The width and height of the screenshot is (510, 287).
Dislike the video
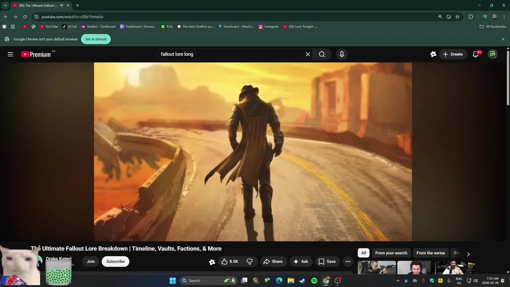click(250, 261)
